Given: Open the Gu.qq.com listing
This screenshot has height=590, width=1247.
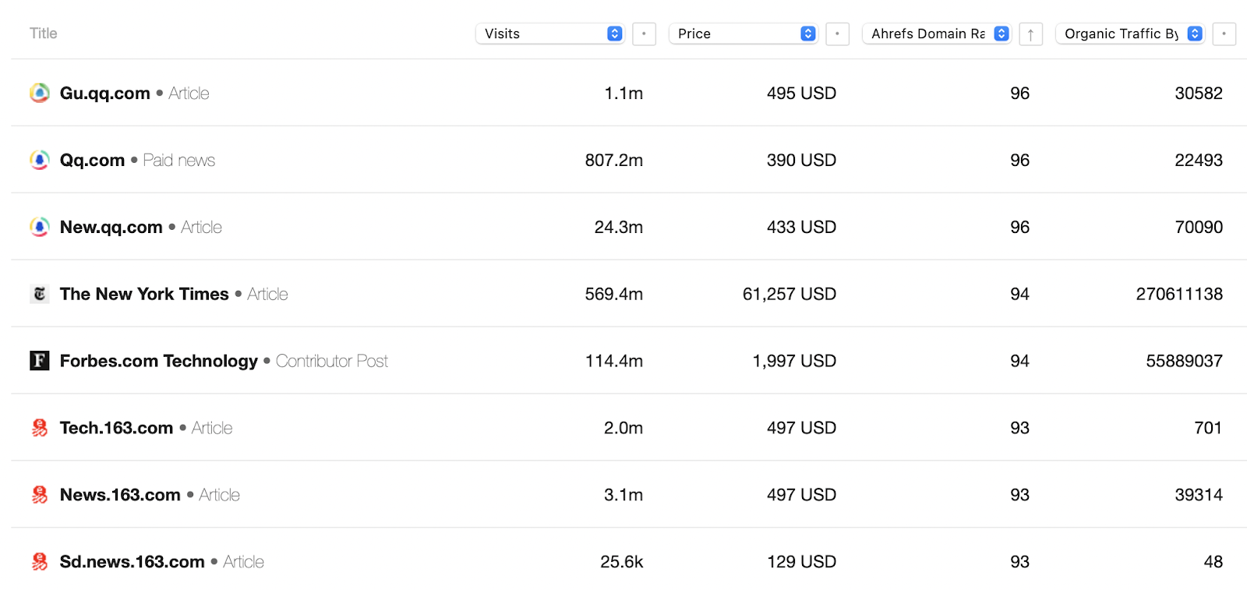Looking at the screenshot, I should coord(105,94).
